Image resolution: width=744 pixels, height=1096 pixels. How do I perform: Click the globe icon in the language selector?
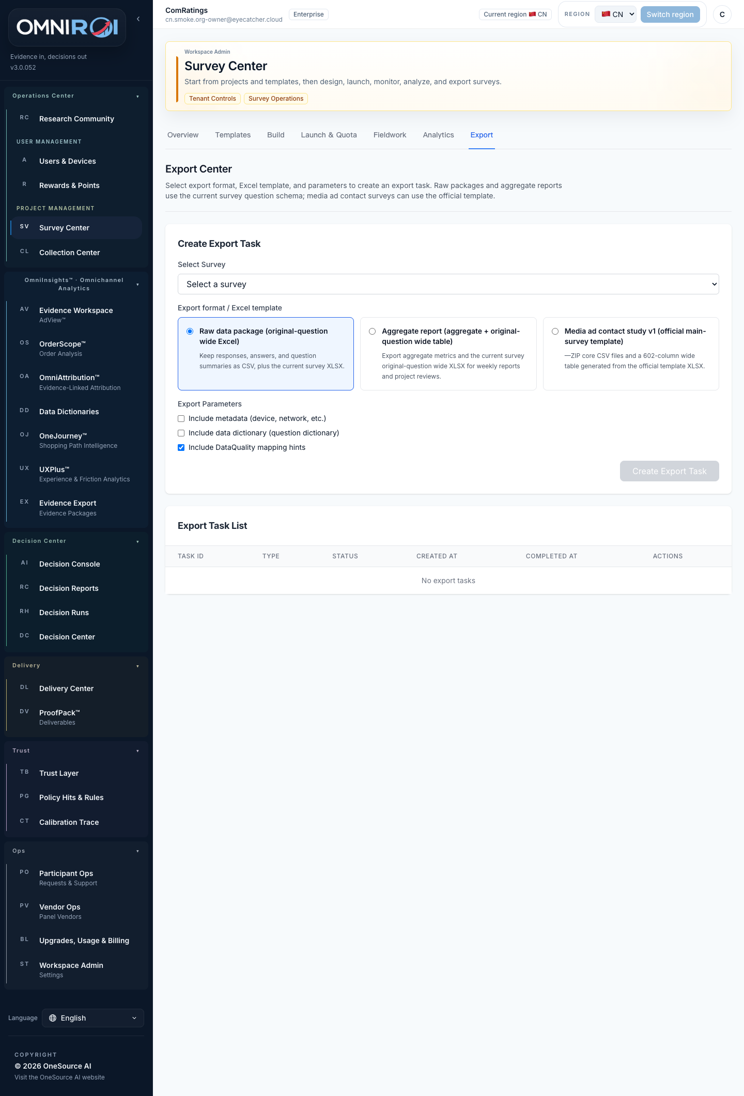coord(53,1018)
